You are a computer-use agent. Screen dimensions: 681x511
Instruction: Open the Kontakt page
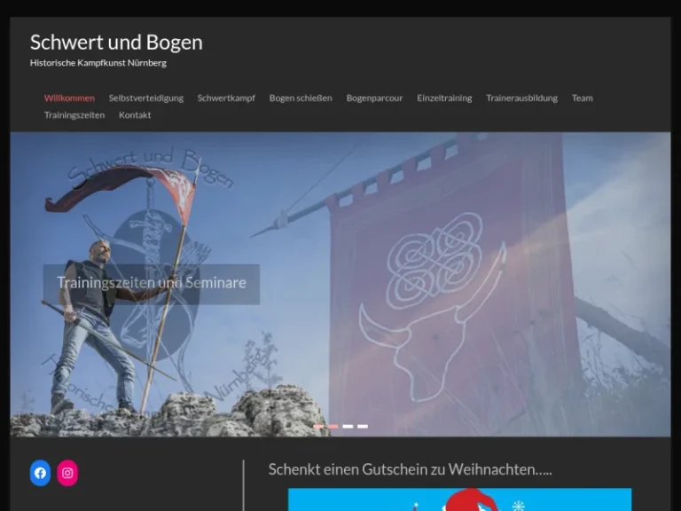tap(135, 115)
